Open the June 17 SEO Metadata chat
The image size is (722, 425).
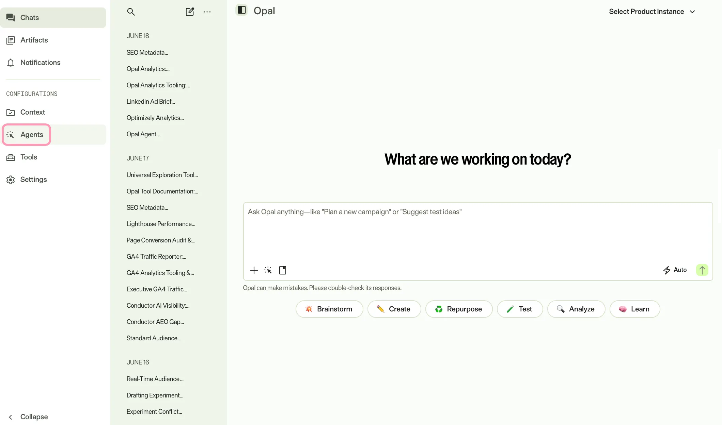click(147, 208)
